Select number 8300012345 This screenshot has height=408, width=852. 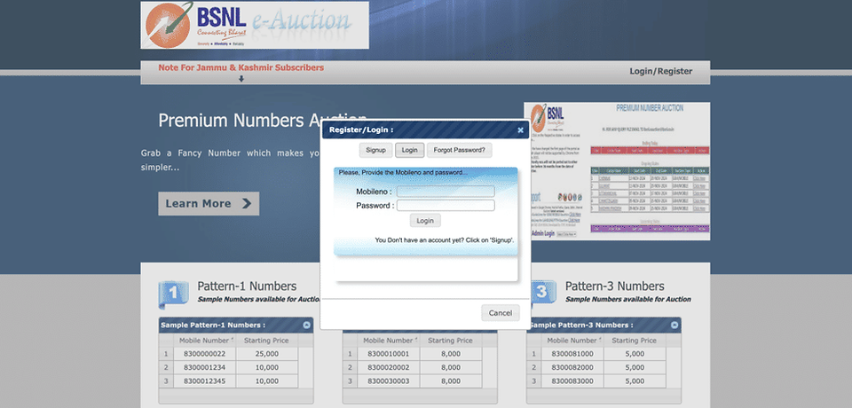(204, 381)
